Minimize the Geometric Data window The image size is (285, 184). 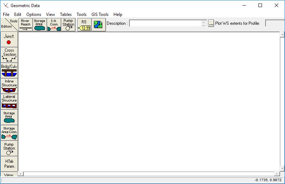tap(244, 5)
